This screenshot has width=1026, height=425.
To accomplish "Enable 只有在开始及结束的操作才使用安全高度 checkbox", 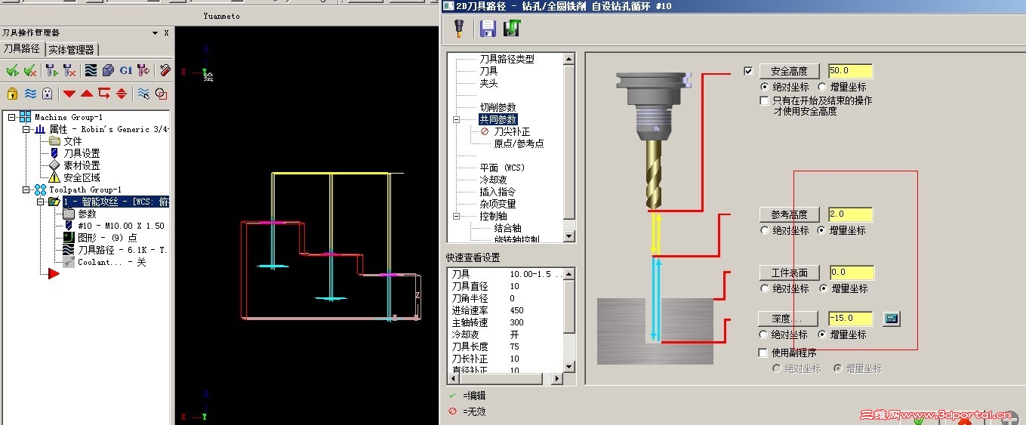I will coord(764,100).
